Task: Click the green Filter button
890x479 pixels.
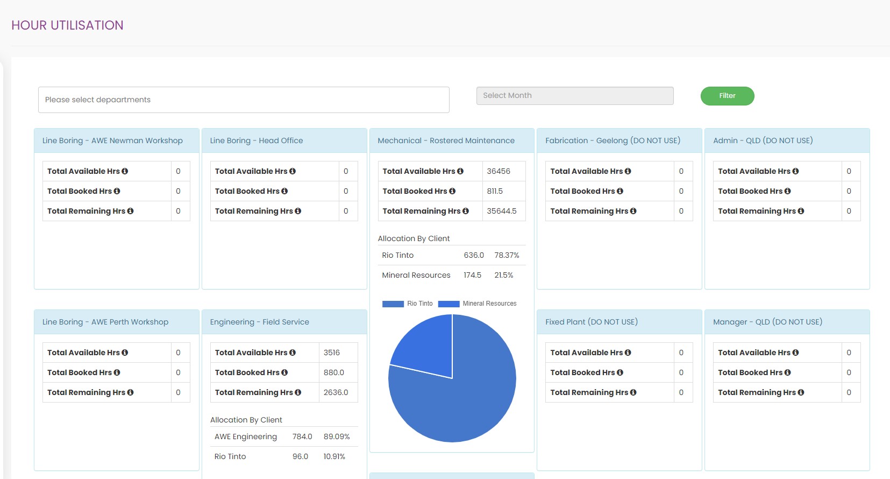Action: 727,96
